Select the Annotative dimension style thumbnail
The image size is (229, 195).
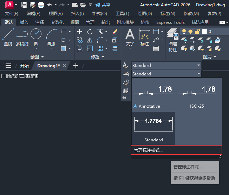point(153,95)
